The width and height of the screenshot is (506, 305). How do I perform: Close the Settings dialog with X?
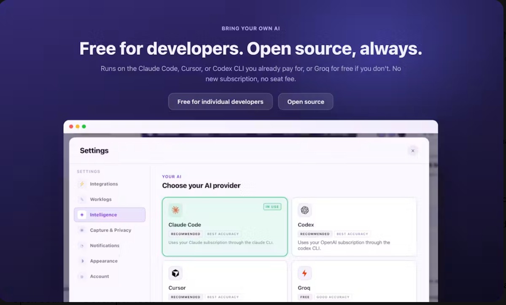413,151
